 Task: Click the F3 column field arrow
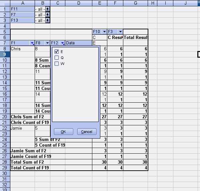click(x=120, y=32)
